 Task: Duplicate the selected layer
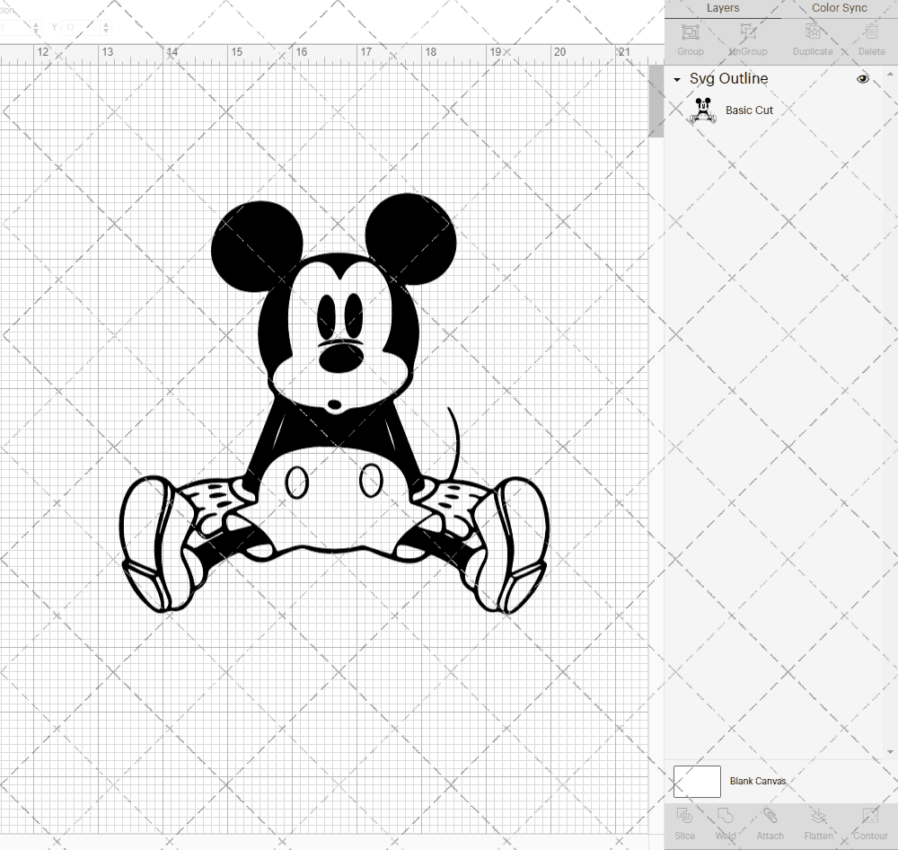point(810,38)
